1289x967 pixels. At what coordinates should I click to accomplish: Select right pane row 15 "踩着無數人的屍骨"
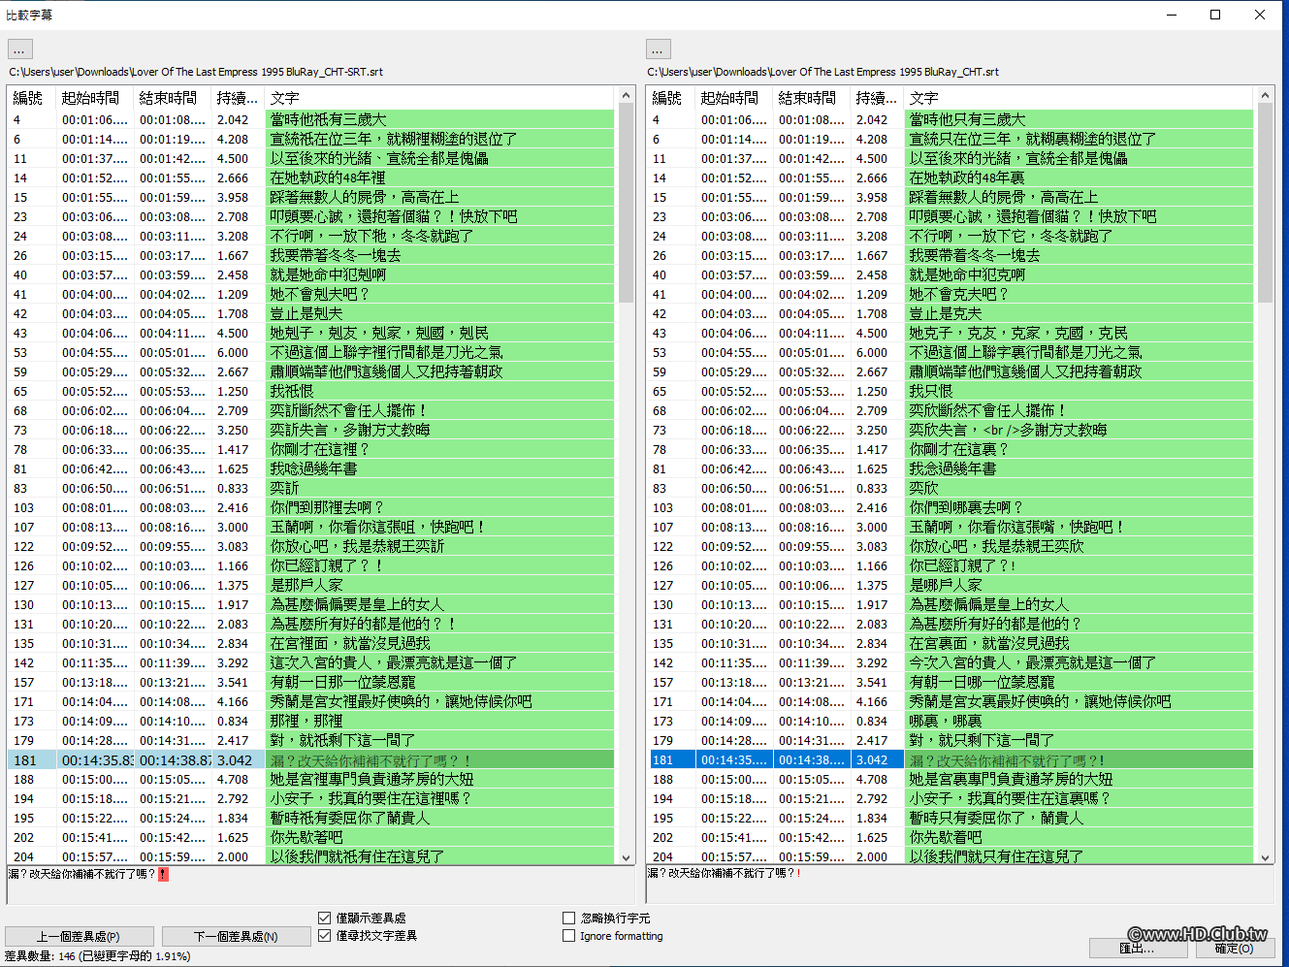coord(951,197)
